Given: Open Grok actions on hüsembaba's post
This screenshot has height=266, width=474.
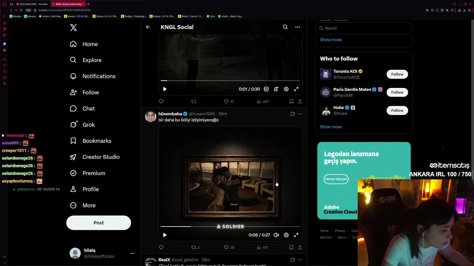Looking at the screenshot, I should tap(293, 114).
